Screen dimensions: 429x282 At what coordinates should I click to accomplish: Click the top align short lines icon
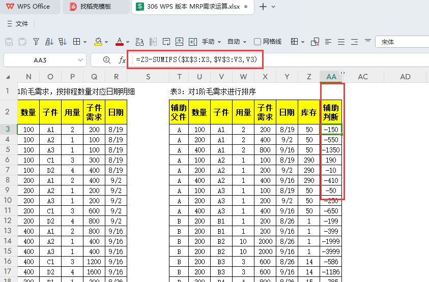[x=368, y=41]
